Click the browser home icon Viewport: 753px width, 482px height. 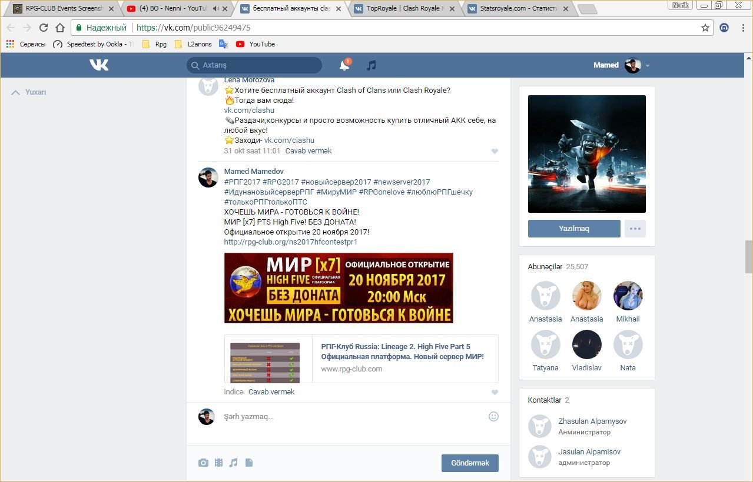[x=60, y=28]
